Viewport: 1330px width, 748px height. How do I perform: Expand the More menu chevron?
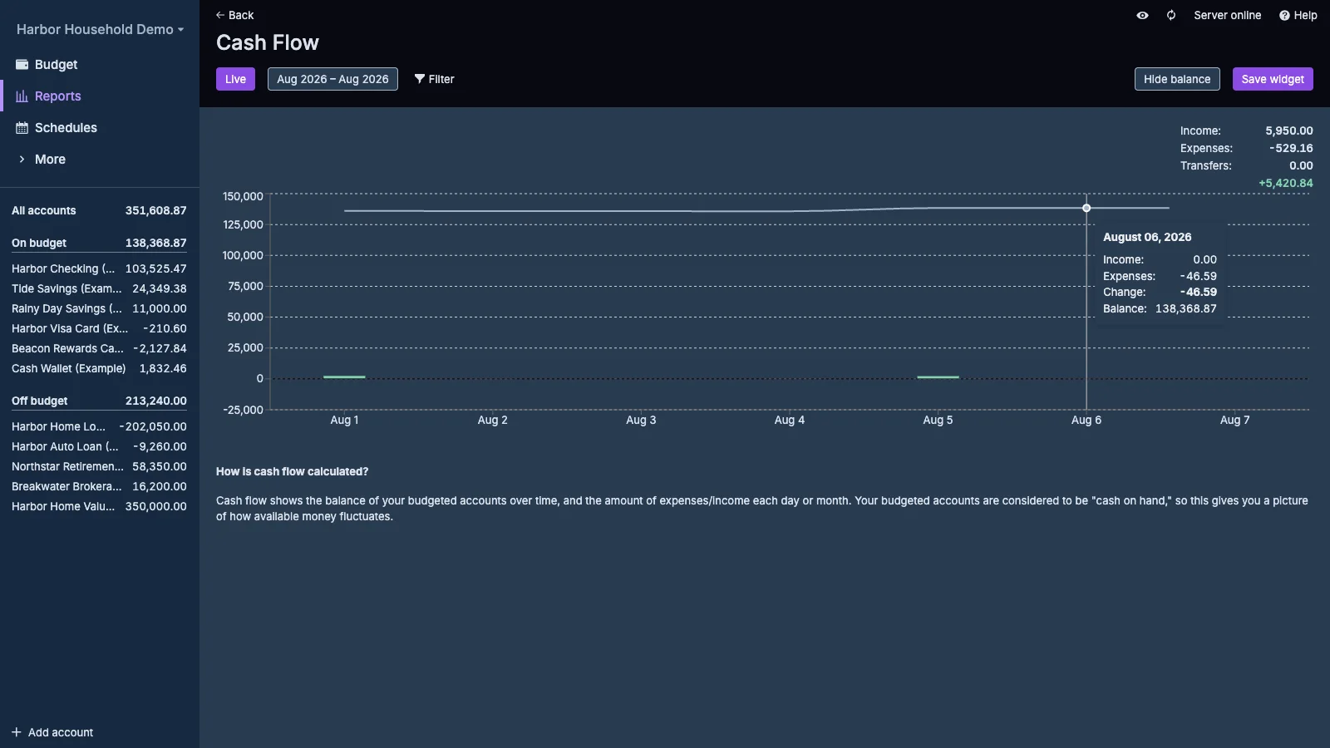pos(22,160)
